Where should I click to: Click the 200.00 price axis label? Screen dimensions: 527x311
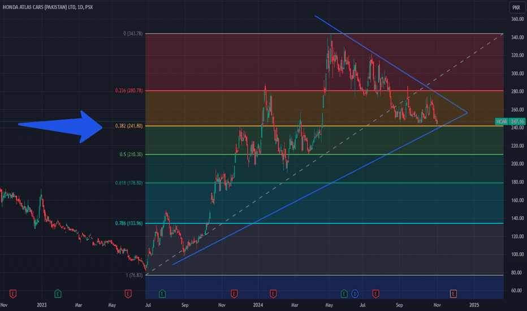(517, 164)
